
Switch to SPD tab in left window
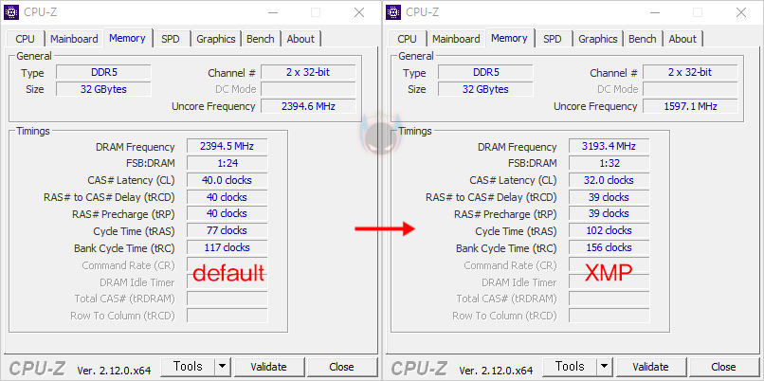pyautogui.click(x=171, y=39)
